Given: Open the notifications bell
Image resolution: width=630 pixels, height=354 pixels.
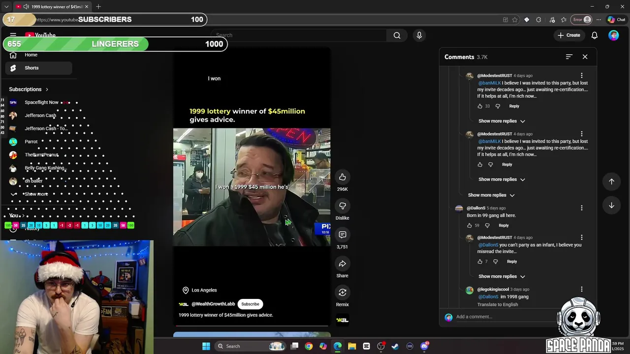Looking at the screenshot, I should coord(595,35).
